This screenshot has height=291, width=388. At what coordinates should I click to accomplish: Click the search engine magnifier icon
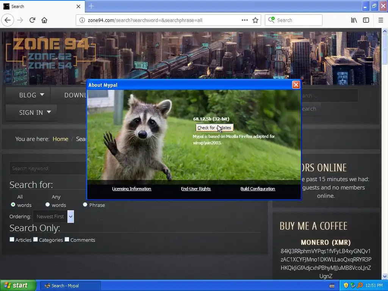pyautogui.click(x=271, y=20)
